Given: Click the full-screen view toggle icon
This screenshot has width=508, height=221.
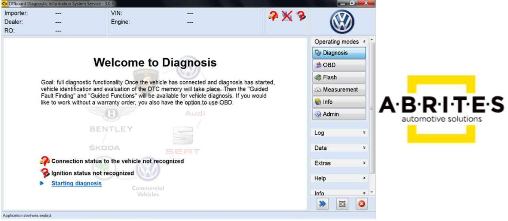Looking at the screenshot, I should [x=342, y=204].
